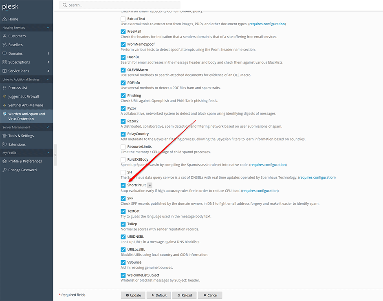Open Tools & Settings
The image size is (383, 301).
click(26, 136)
